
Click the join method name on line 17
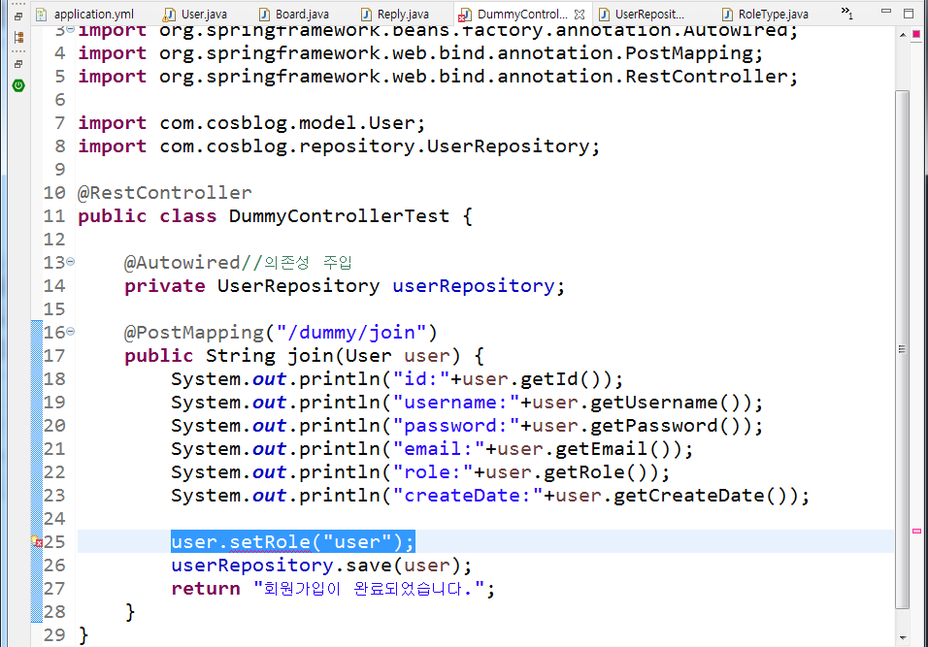click(310, 355)
